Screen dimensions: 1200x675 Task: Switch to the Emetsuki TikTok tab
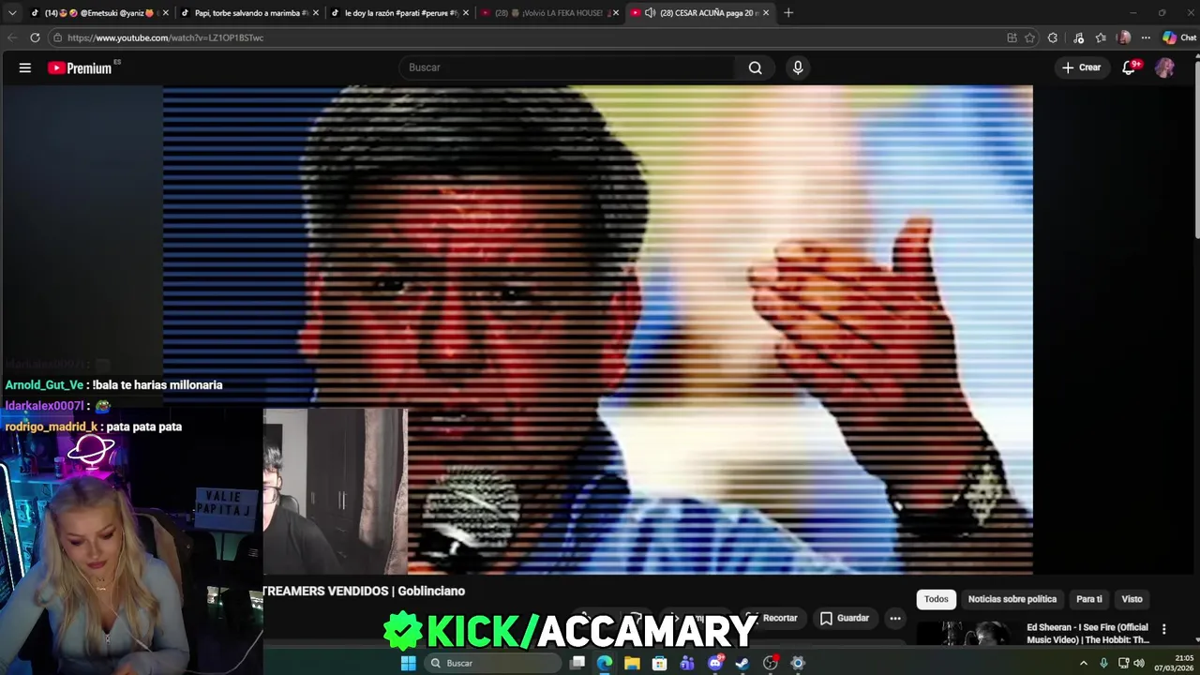click(x=99, y=13)
